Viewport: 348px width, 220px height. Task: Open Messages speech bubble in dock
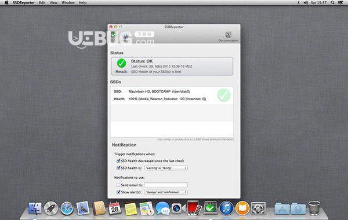coord(162,208)
